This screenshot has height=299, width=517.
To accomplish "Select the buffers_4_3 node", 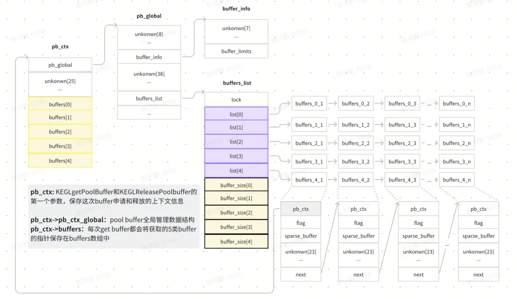I will [x=402, y=180].
